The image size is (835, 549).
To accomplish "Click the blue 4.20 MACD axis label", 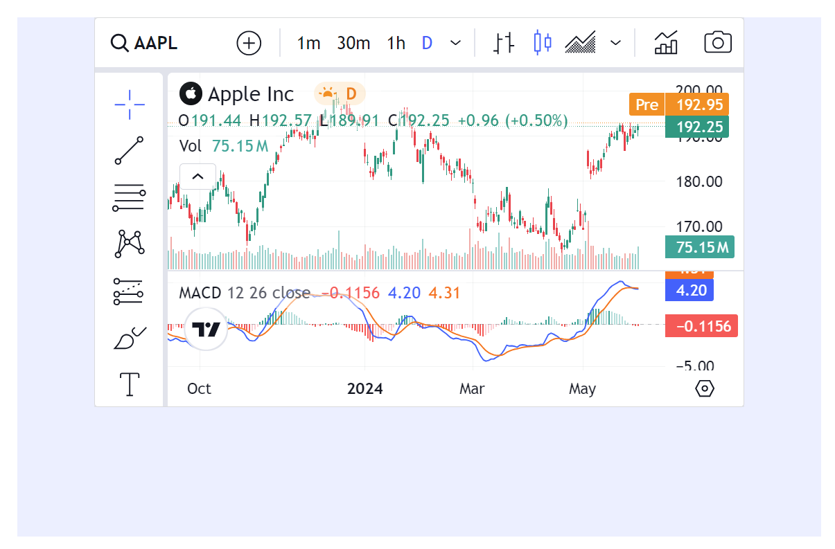I will tap(689, 290).
